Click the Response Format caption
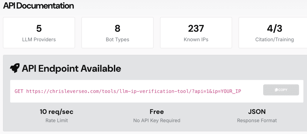This screenshot has width=307, height=134. pyautogui.click(x=257, y=121)
